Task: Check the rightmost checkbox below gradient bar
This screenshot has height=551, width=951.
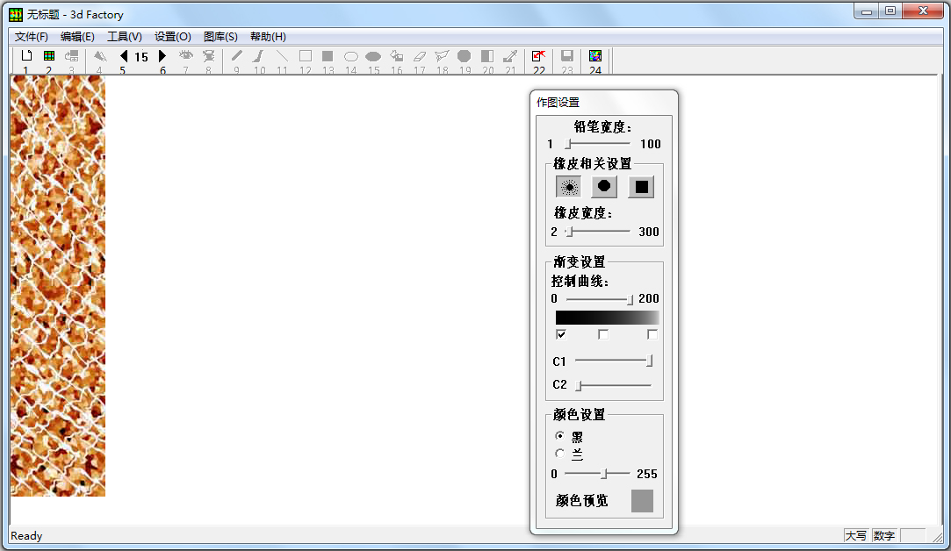Action: click(x=652, y=334)
